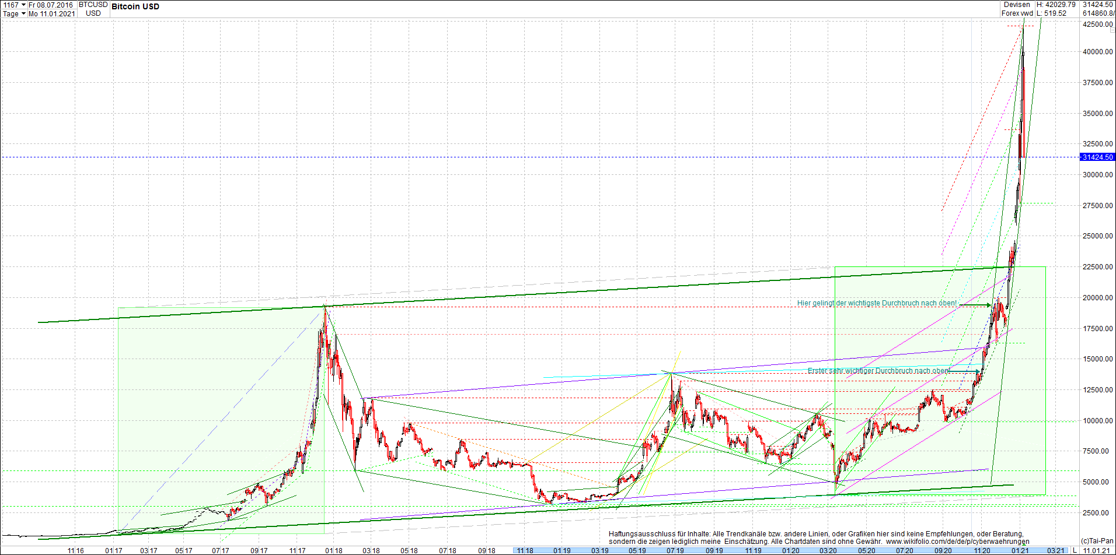Click the low value L: 519.52
1116x555 pixels.
tap(1051, 13)
